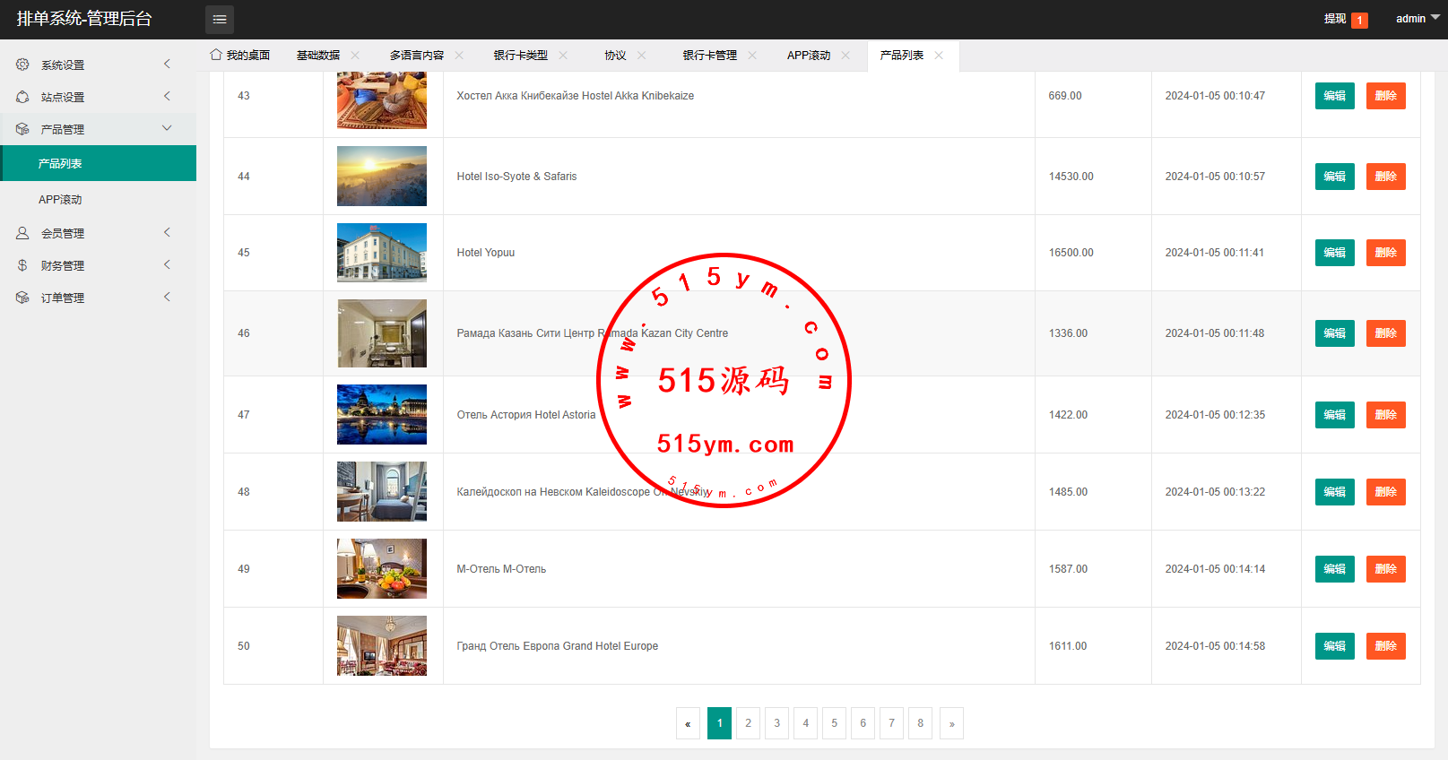
Task: Click the 订单管理 sidebar icon
Action: pos(22,298)
